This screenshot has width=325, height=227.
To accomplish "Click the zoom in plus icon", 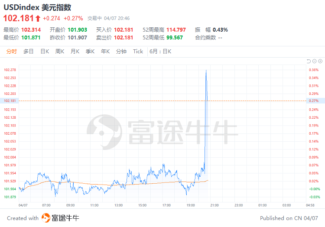I will (320, 61).
